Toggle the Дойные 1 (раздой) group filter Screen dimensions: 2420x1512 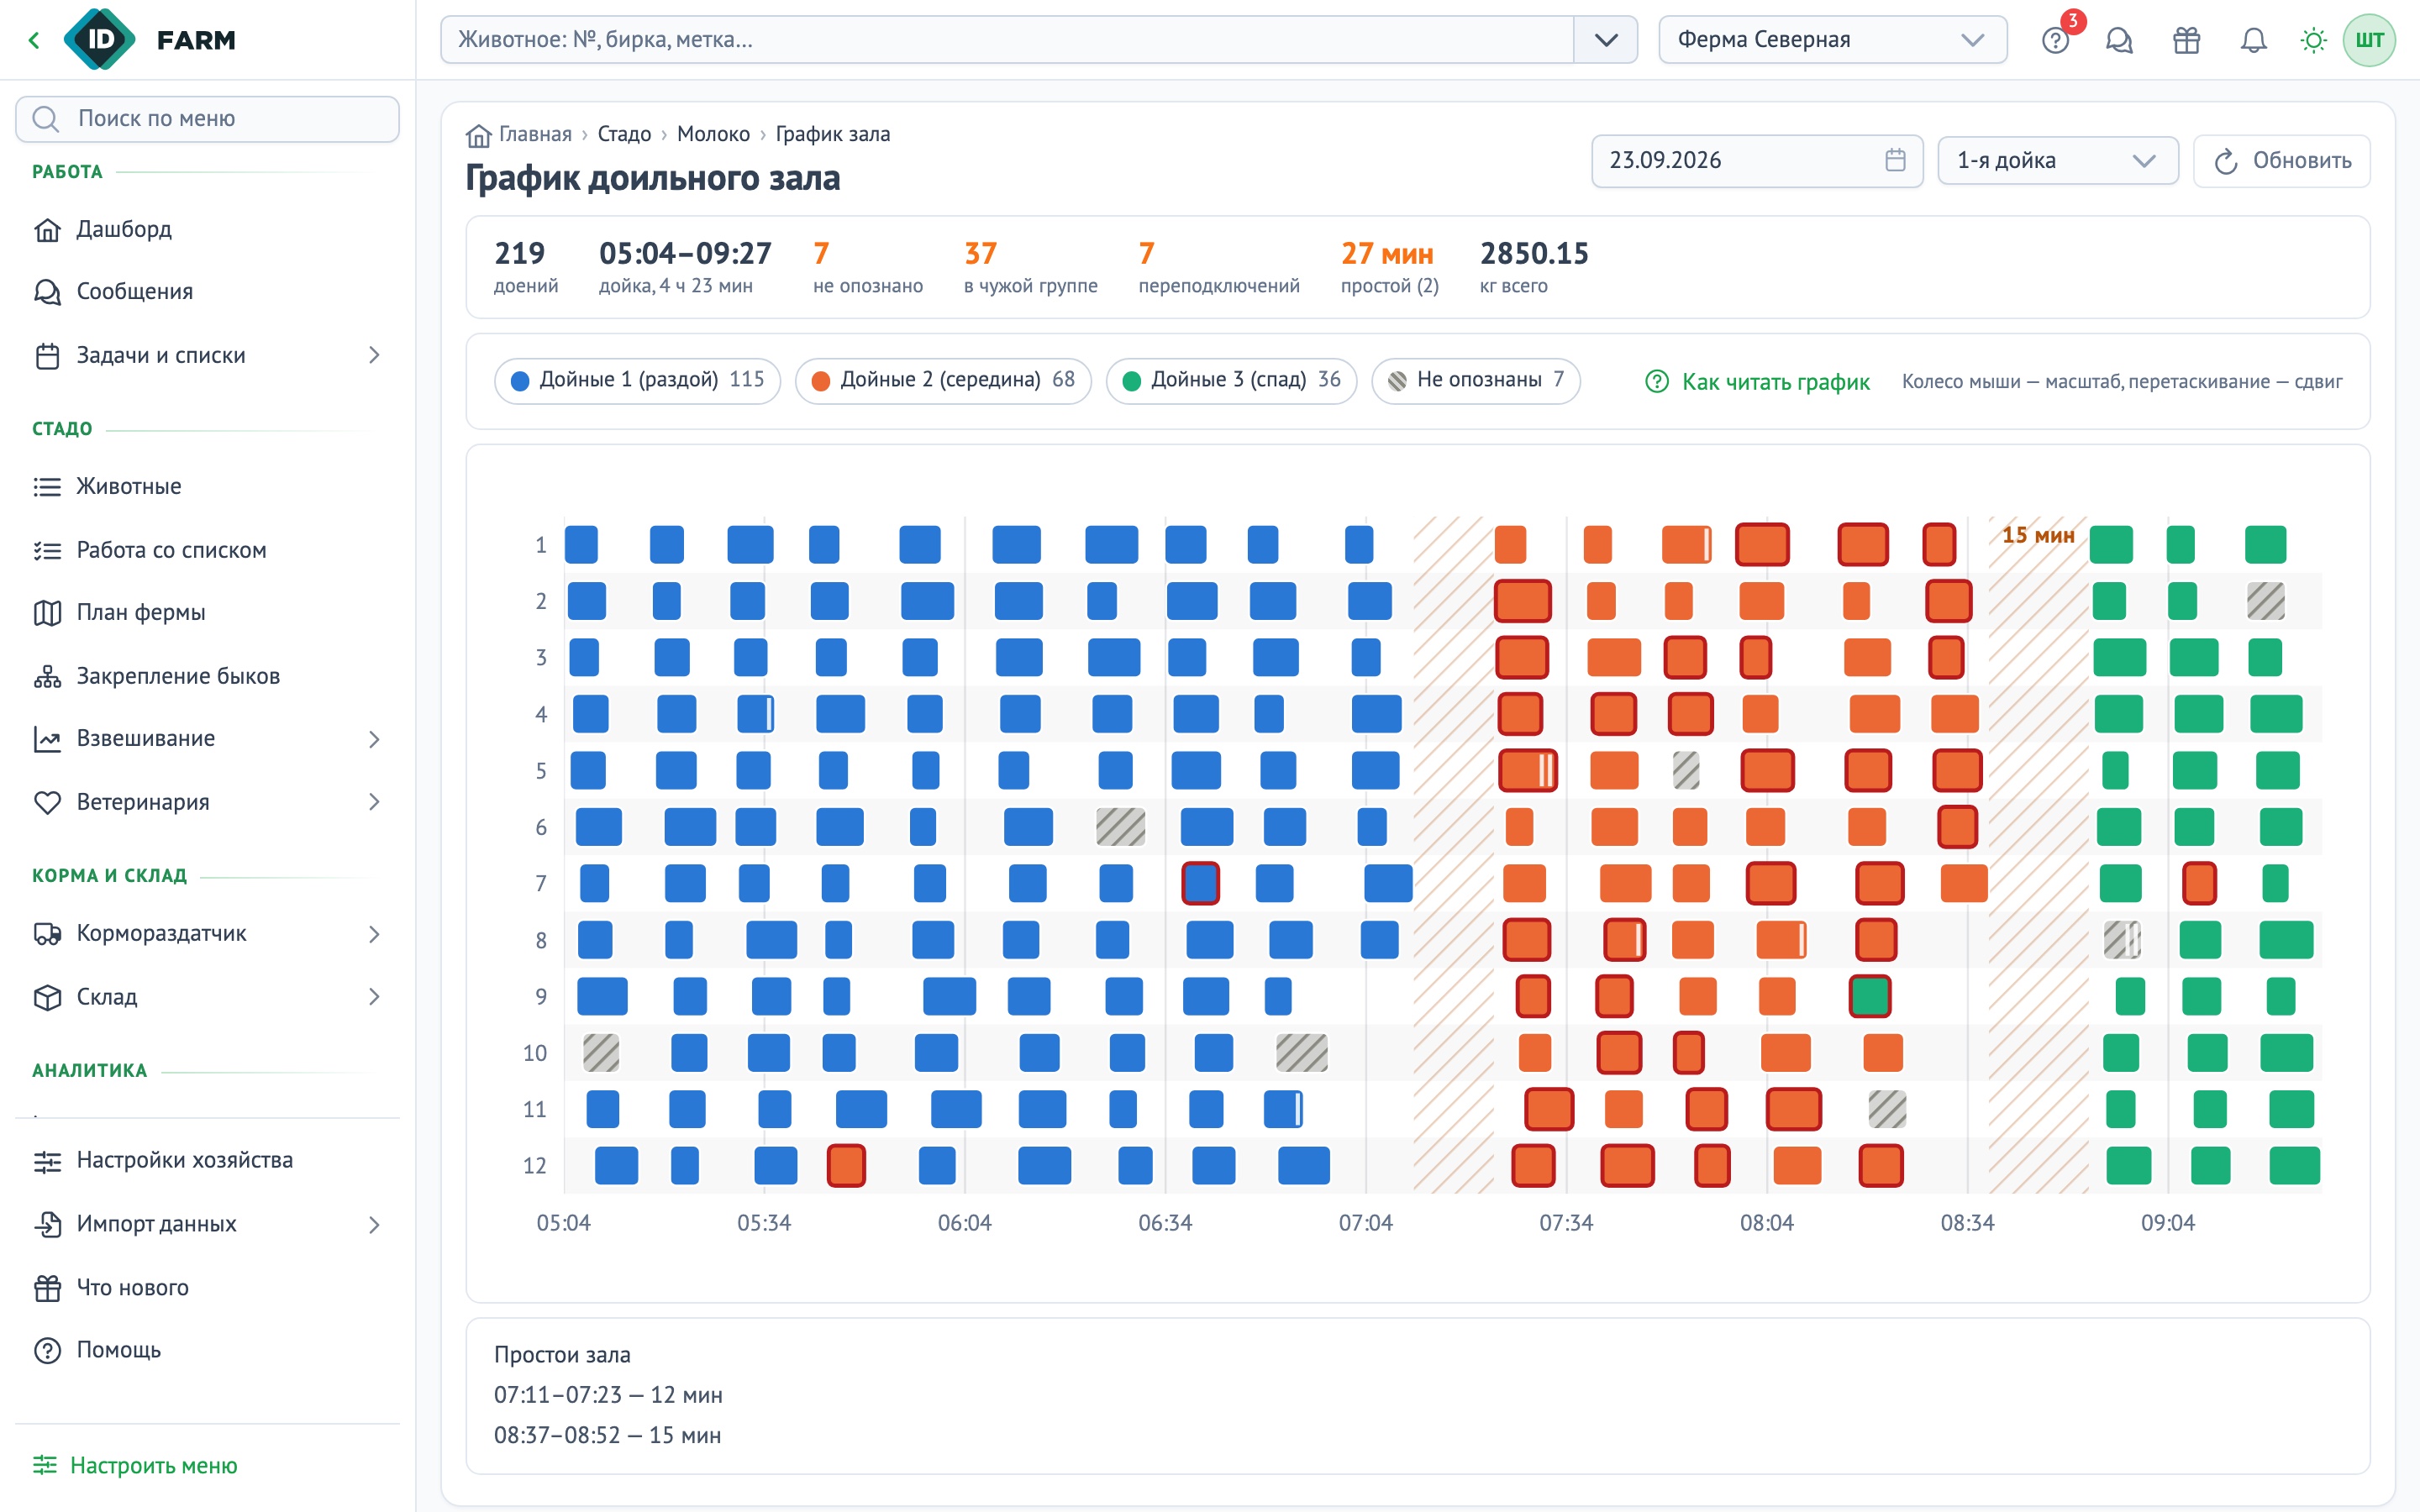[637, 380]
